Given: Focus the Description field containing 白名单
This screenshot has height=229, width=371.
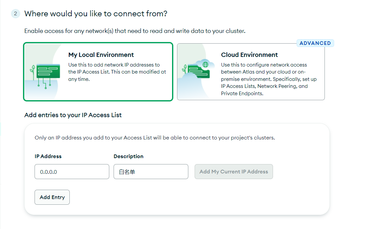Looking at the screenshot, I should click(x=151, y=172).
